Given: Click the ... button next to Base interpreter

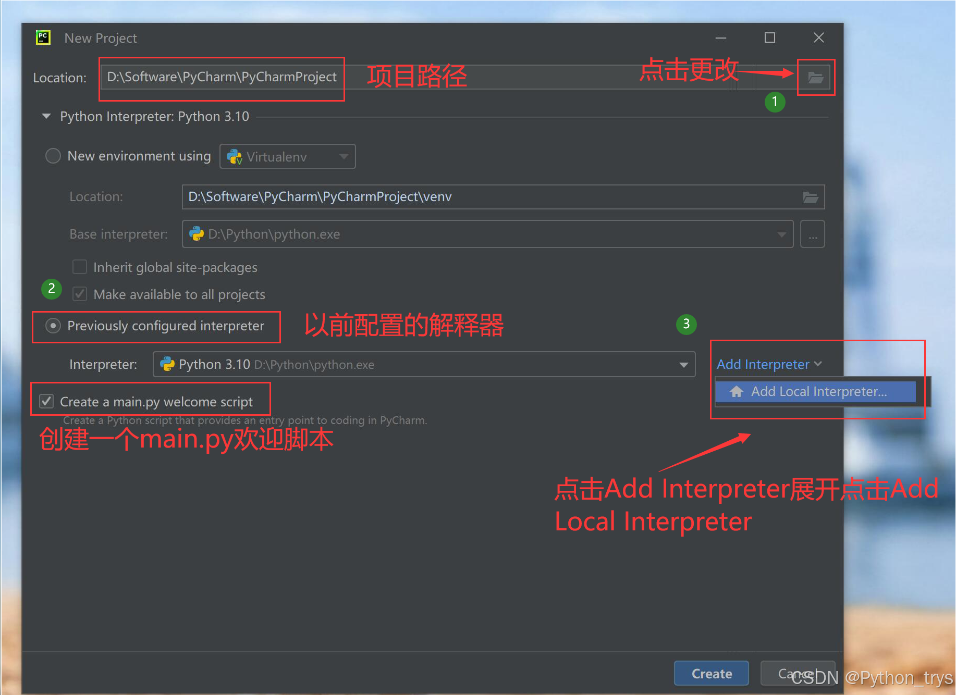Looking at the screenshot, I should (813, 234).
